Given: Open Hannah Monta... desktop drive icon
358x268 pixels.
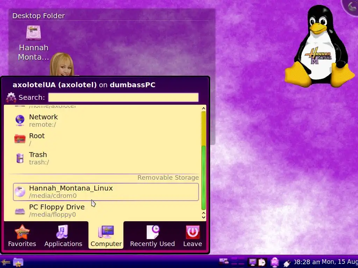Looking at the screenshot, I should (34, 43).
